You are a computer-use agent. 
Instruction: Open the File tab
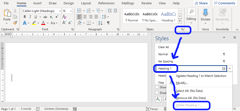(x=6, y=3)
